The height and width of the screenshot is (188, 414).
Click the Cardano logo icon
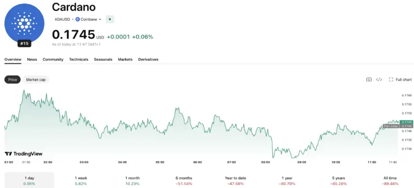tap(24, 23)
